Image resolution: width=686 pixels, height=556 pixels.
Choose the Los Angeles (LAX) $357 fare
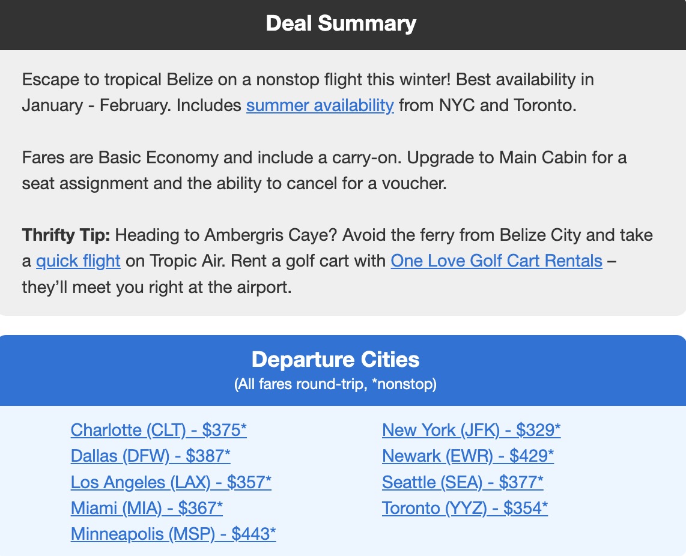pos(171,482)
